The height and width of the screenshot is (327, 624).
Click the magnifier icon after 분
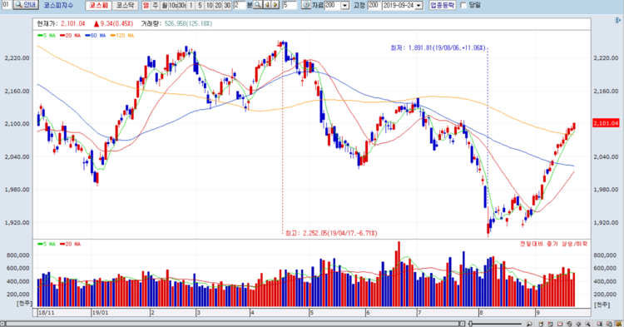(x=257, y=5)
